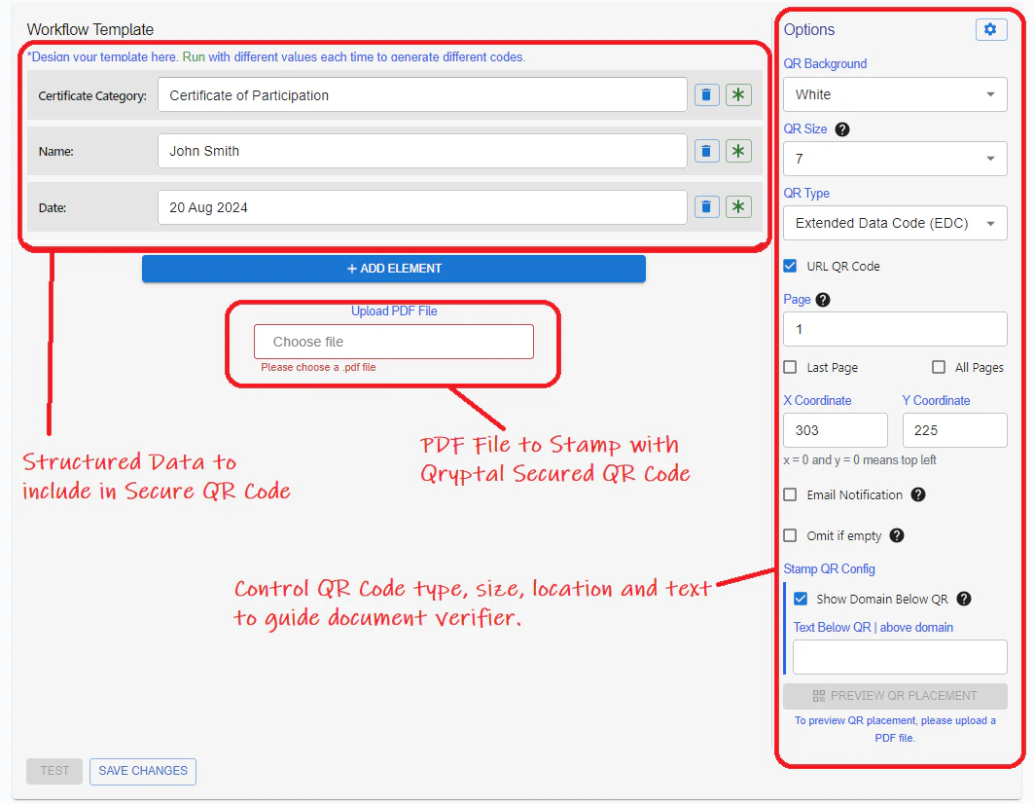Expand the QR Size dropdown
1034x804 pixels.
(x=894, y=159)
